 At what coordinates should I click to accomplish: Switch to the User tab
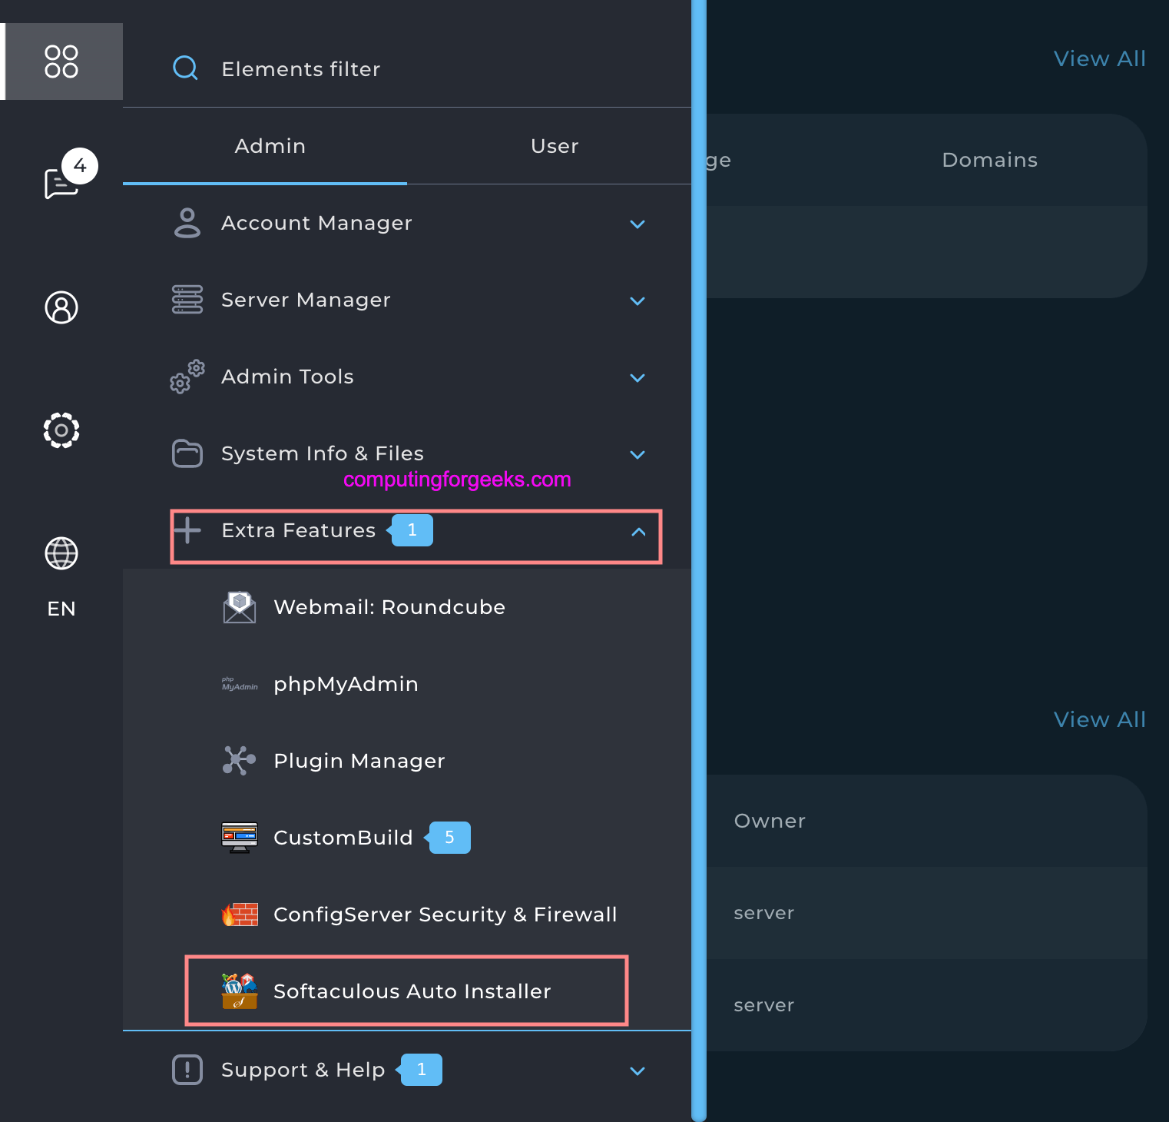(x=554, y=146)
